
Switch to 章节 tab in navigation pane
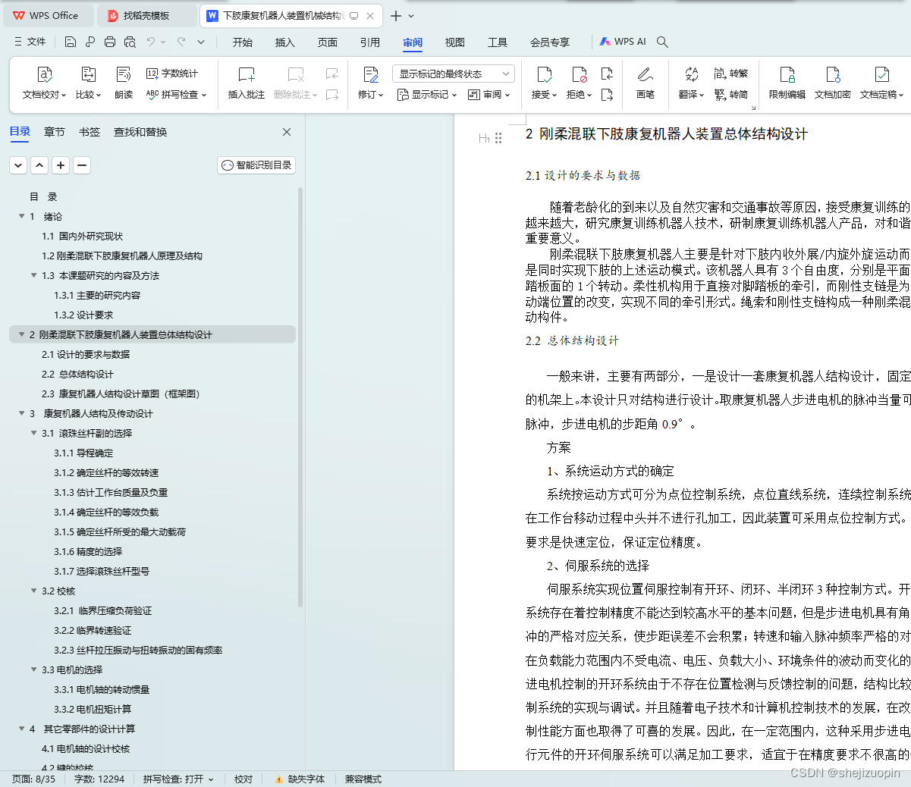point(55,132)
